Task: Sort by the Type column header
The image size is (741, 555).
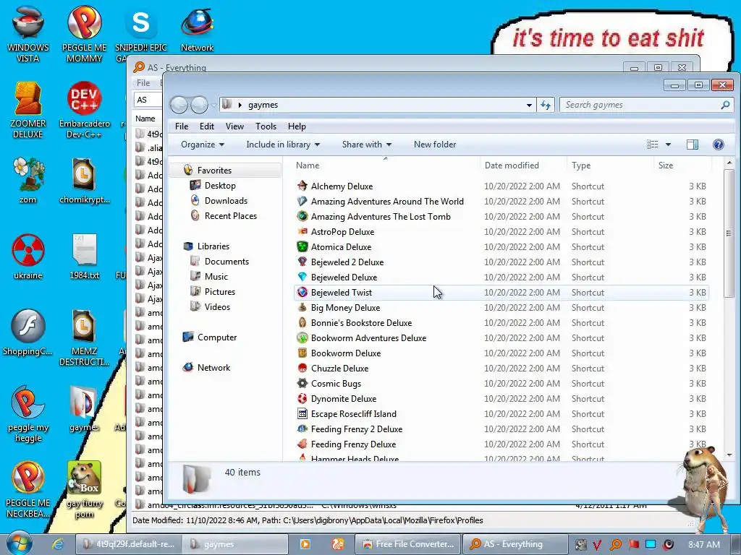Action: click(609, 165)
